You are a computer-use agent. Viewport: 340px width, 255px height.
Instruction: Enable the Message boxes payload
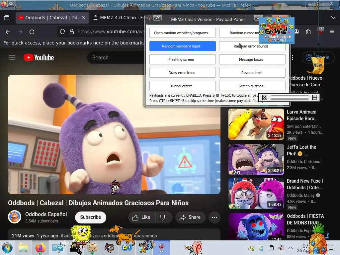click(252, 59)
